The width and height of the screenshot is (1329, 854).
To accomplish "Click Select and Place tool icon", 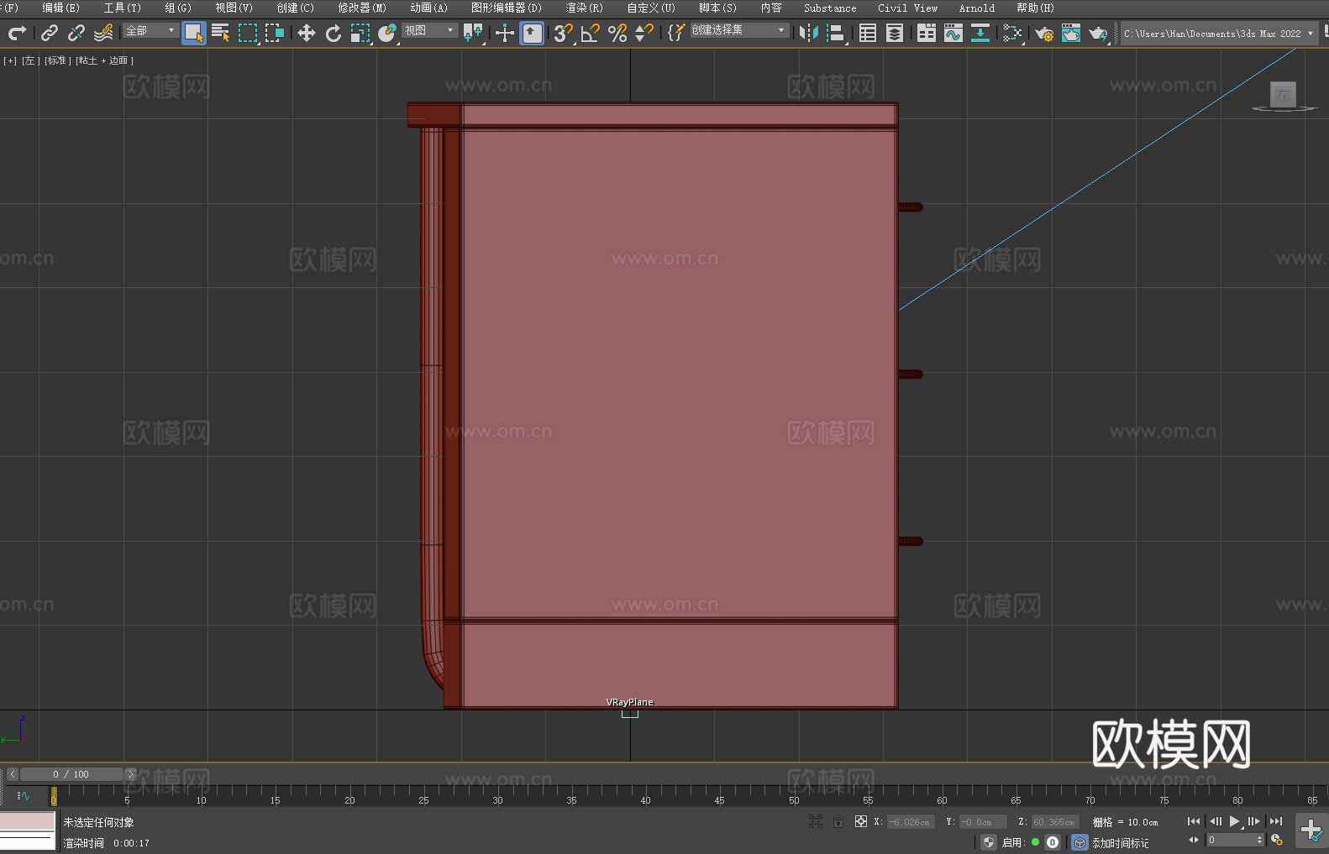I will (387, 33).
